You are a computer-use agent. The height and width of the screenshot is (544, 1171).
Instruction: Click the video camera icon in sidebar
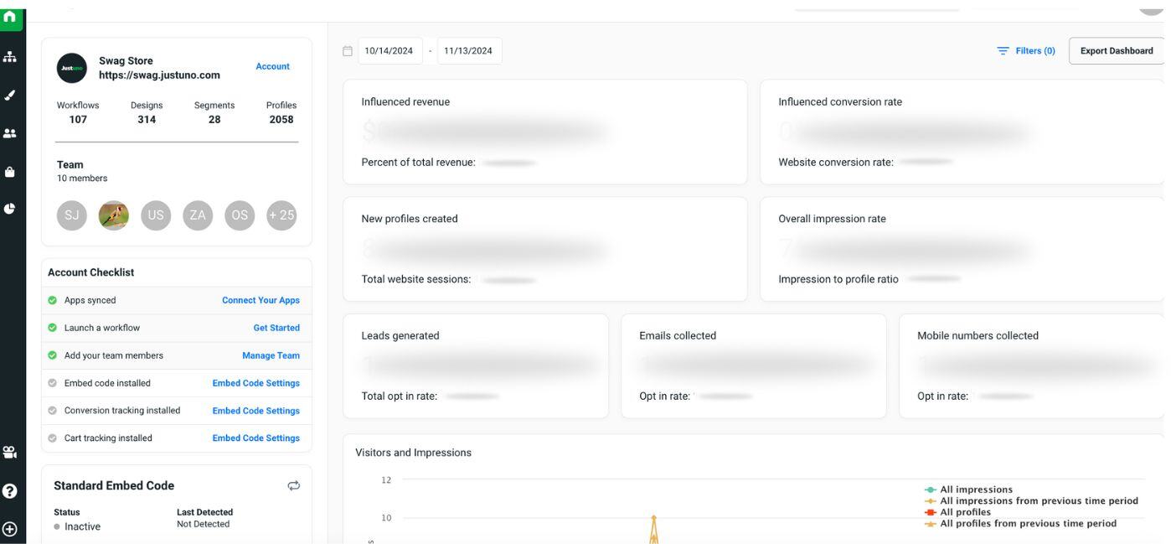[10, 453]
